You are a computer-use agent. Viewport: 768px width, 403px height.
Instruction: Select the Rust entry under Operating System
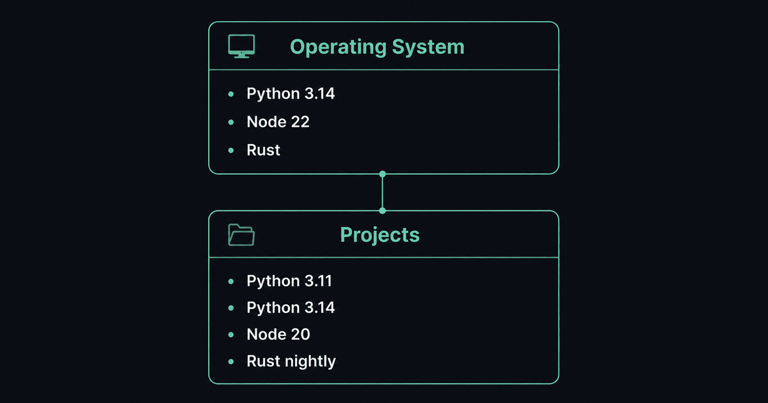tap(264, 150)
